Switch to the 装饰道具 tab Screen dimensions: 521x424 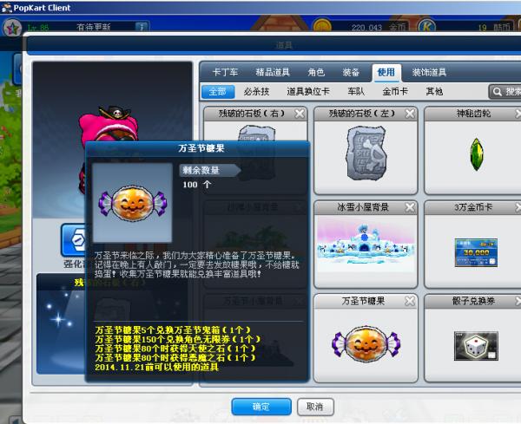429,72
